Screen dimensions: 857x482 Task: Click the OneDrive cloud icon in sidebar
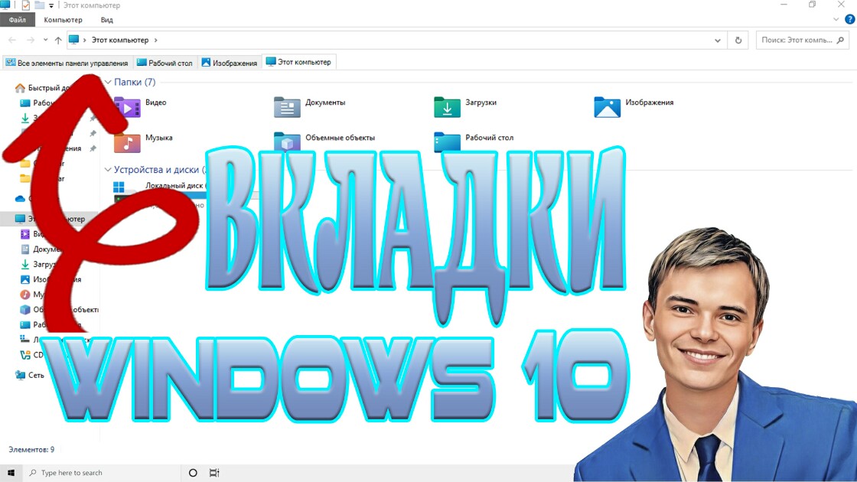tap(20, 198)
